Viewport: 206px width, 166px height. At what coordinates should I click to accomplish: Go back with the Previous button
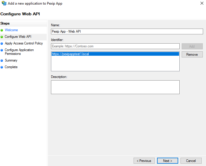[x=144, y=161]
